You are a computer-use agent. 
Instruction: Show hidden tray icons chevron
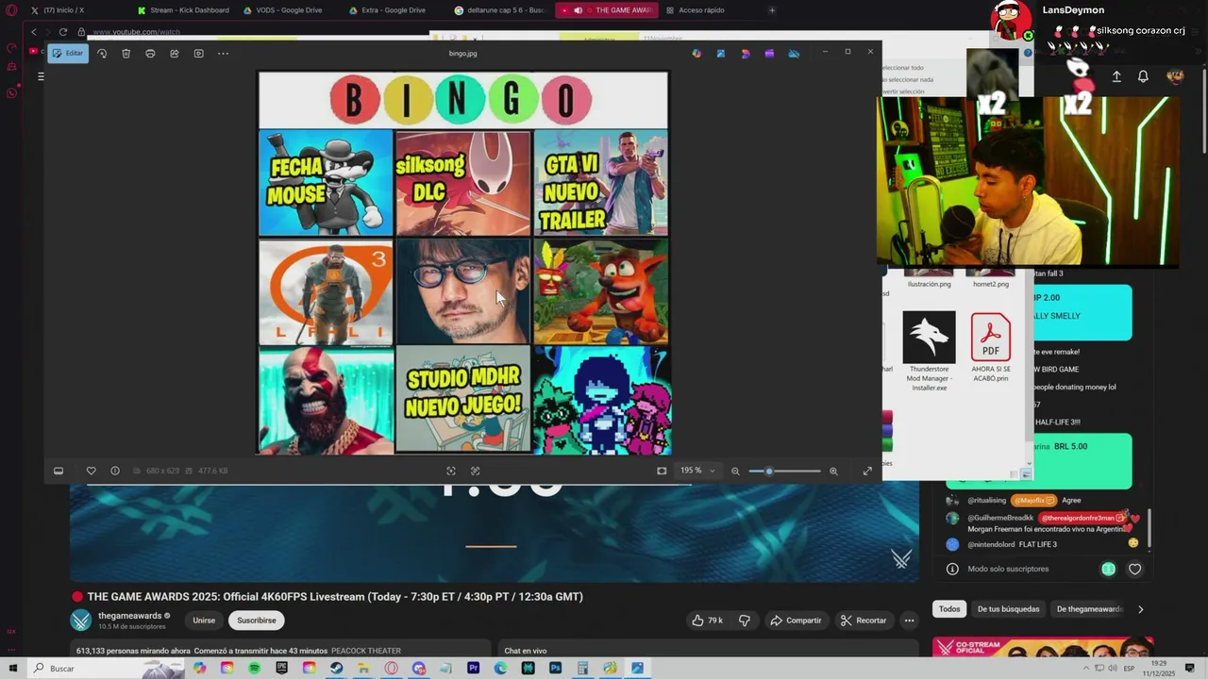pos(1085,669)
